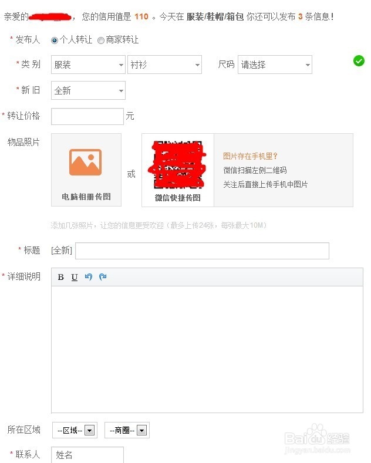Image resolution: width=371 pixels, height=463 pixels.
Task: Click the 关注后直接上传手机中图片 text
Action: [265, 184]
